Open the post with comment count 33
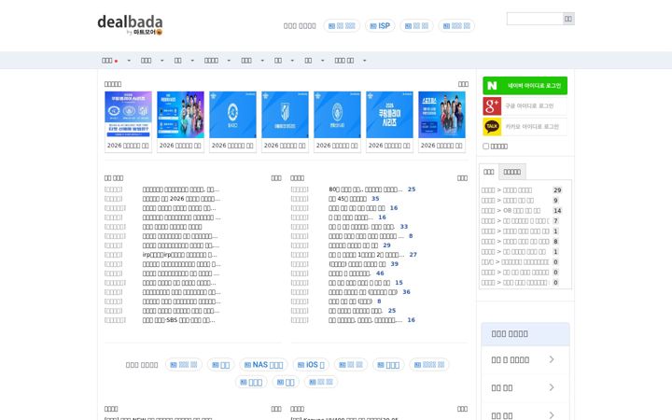Image resolution: width=672 pixels, height=420 pixels. [362, 227]
